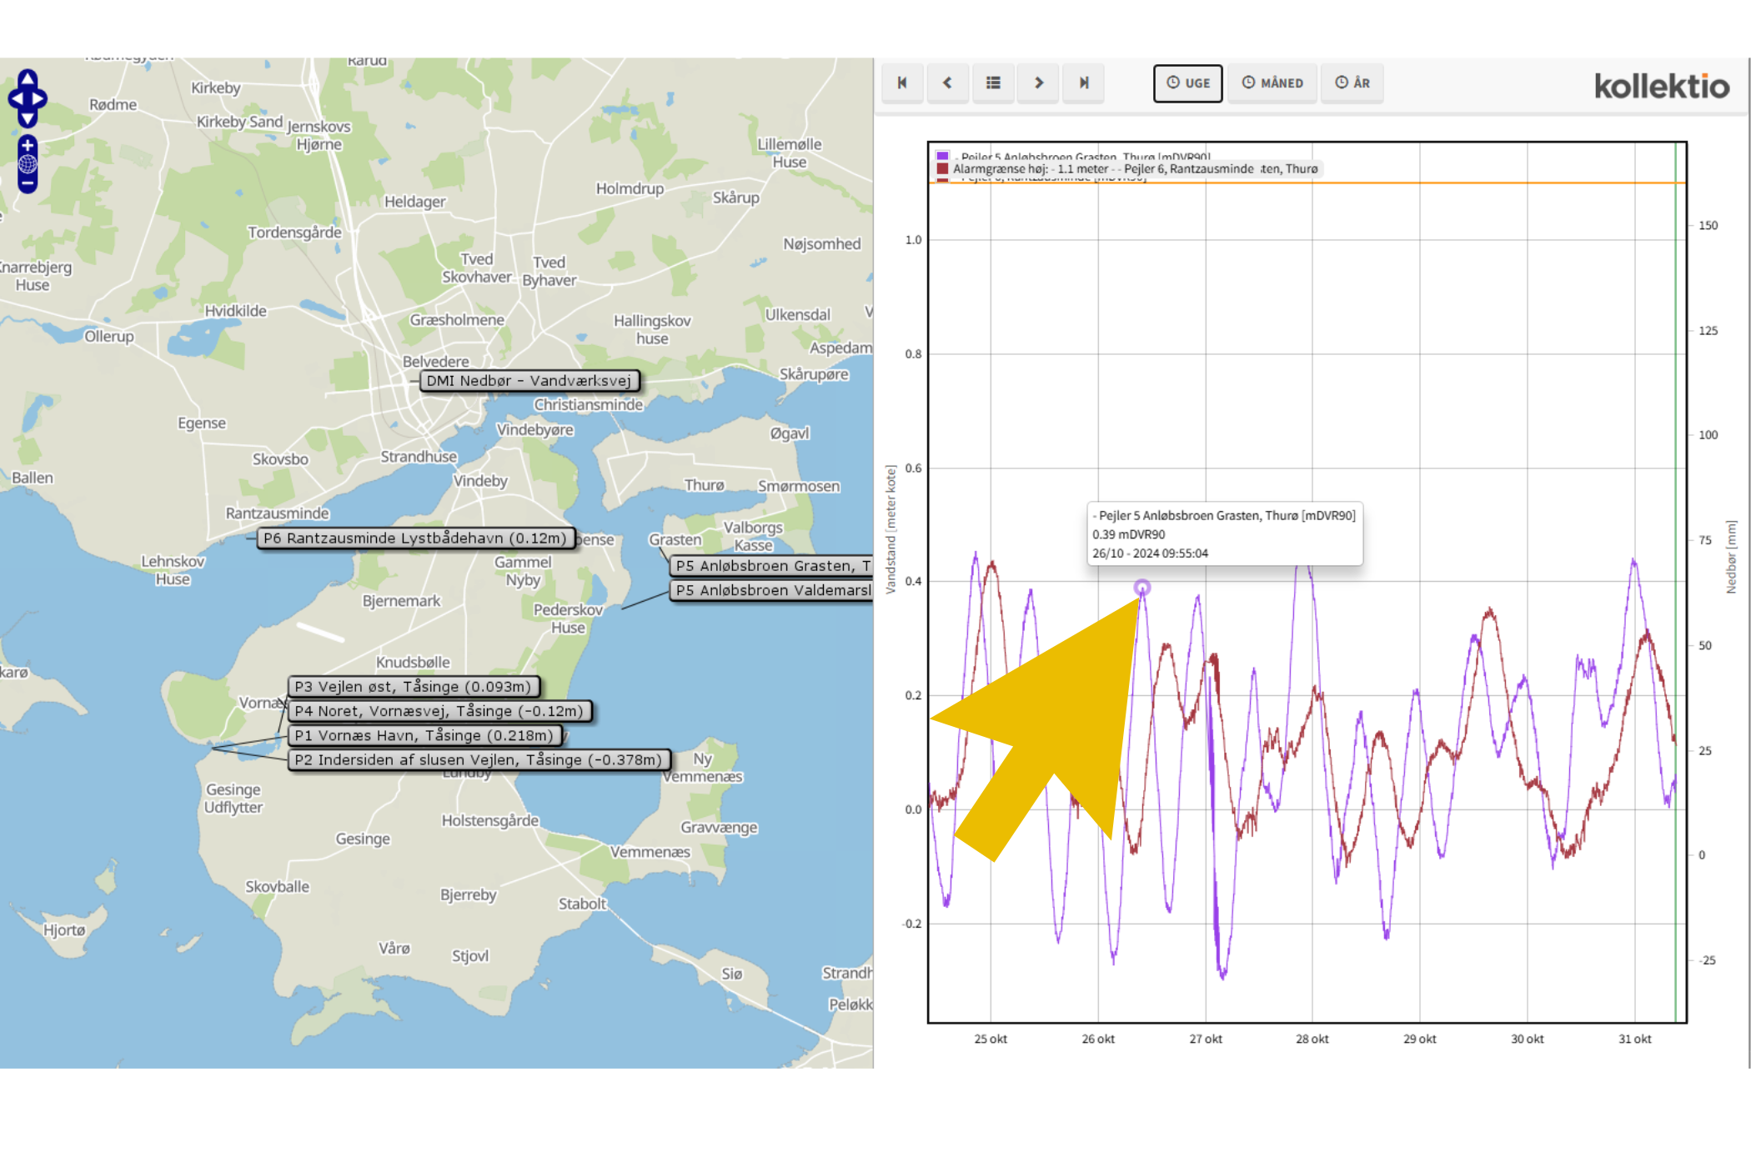Click the globe zoom-to-extent icon

click(x=28, y=164)
